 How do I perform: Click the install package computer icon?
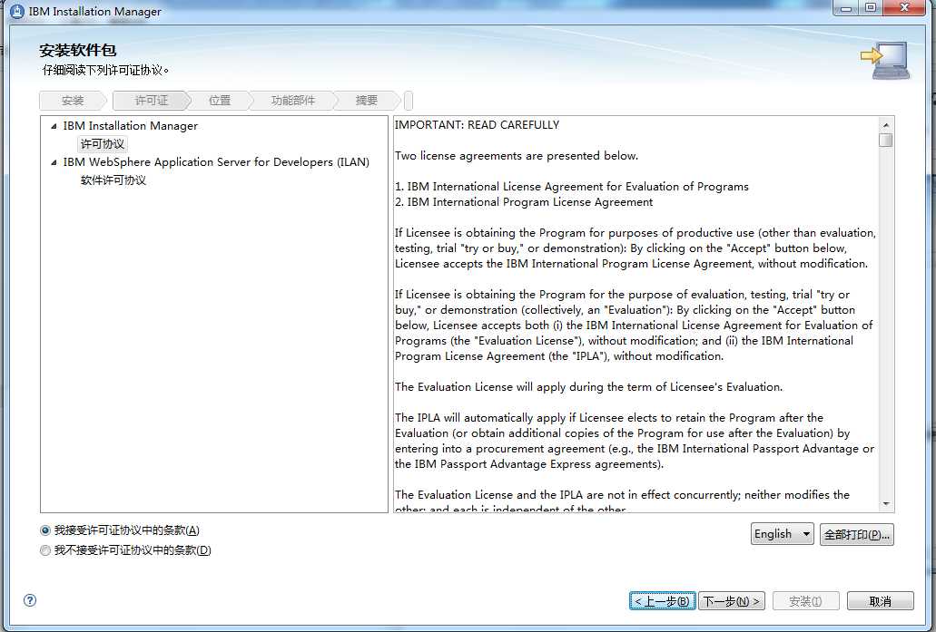(885, 60)
